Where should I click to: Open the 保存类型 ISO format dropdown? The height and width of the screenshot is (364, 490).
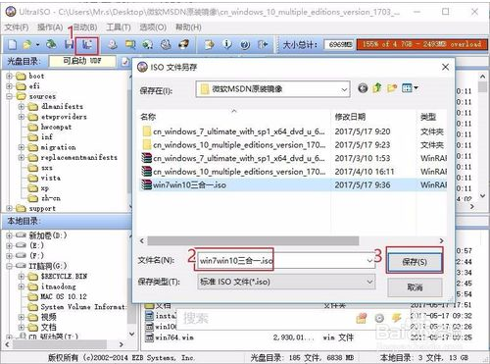tap(286, 282)
